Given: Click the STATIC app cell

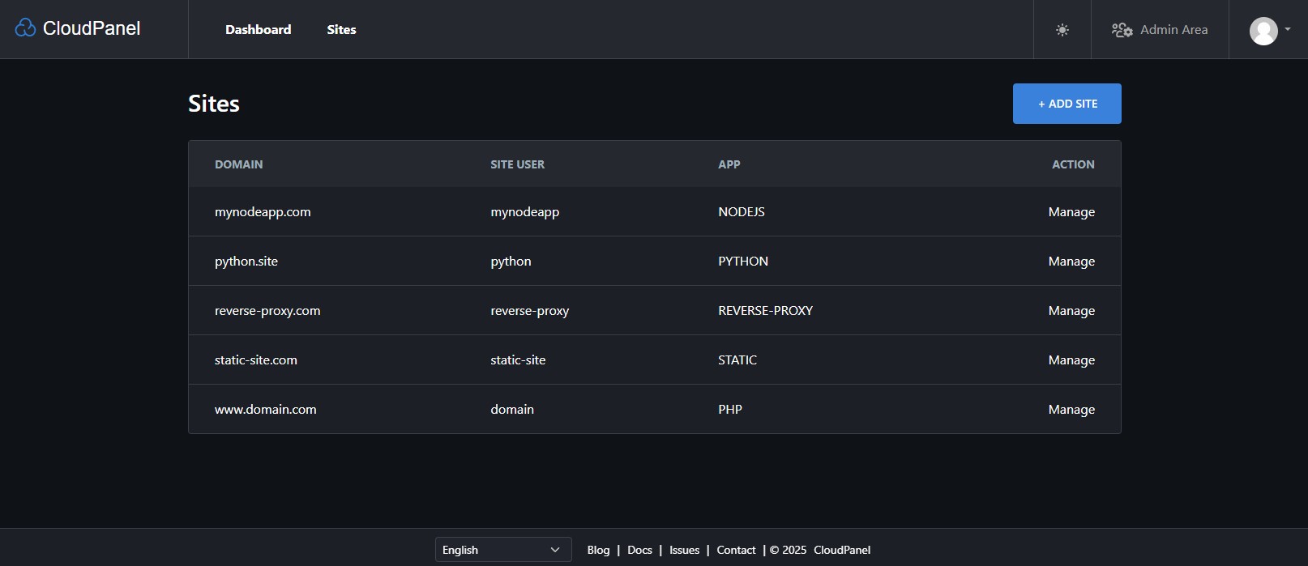Looking at the screenshot, I should click(x=737, y=360).
